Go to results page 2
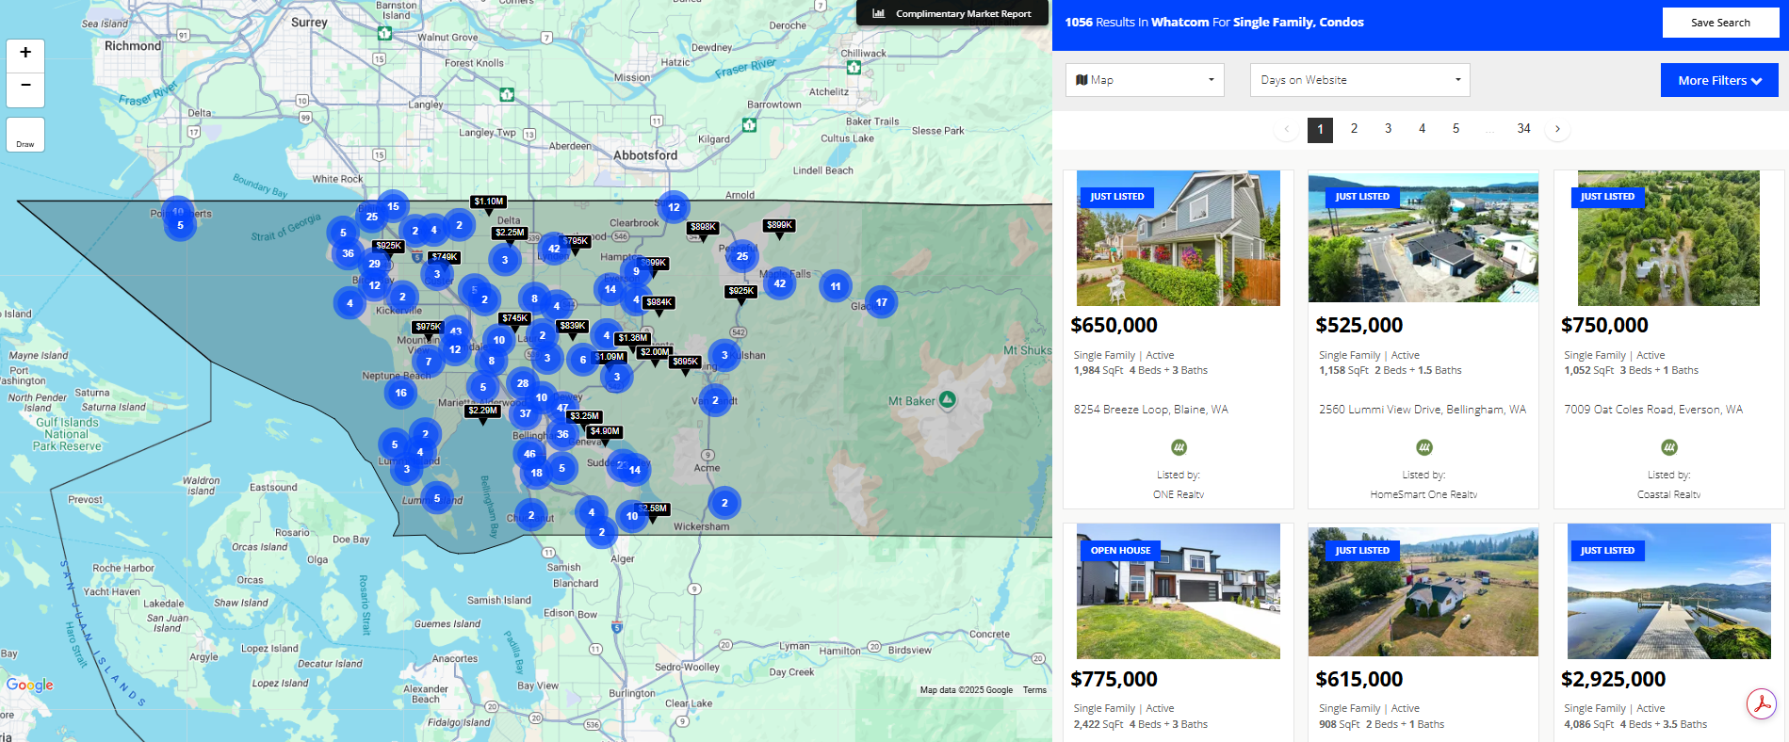 tap(1354, 129)
